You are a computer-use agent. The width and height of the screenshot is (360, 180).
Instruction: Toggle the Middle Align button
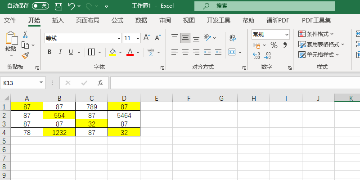185,38
